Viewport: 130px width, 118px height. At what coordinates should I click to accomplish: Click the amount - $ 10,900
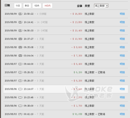click(76, 39)
